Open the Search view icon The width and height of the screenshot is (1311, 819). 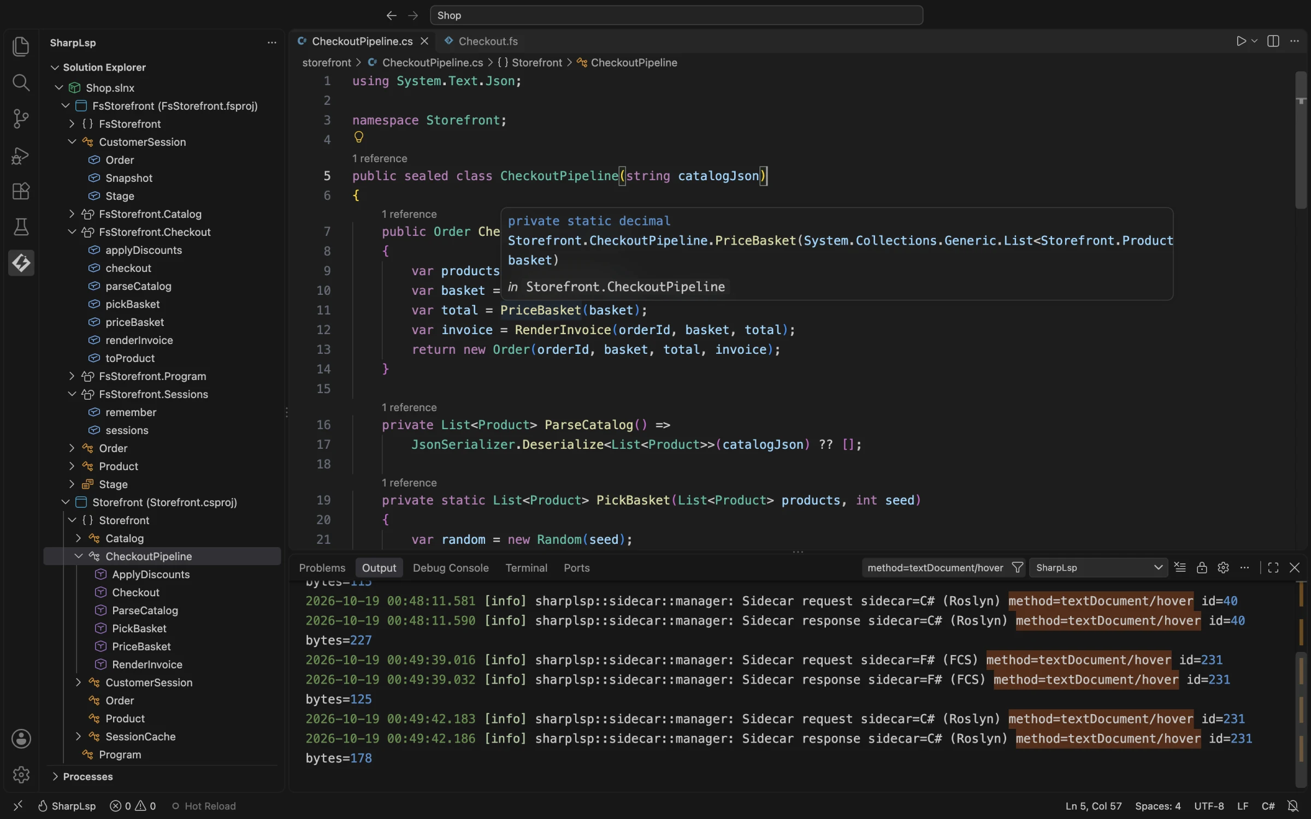coord(21,82)
